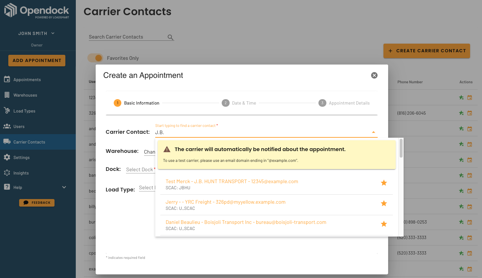
Task: Click the Load Types hand truck icon
Action: pos(7,110)
